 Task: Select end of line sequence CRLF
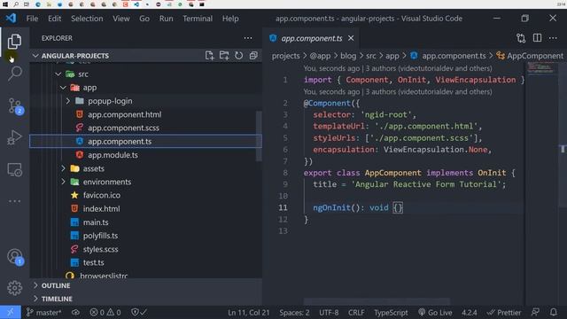(x=356, y=312)
